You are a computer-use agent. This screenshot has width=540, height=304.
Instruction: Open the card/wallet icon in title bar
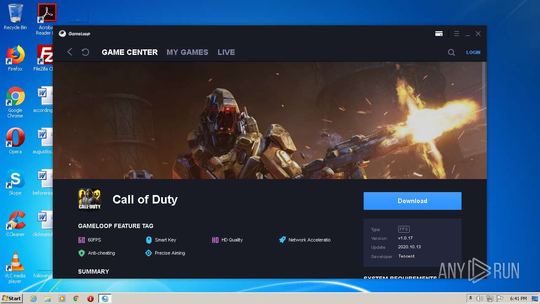click(x=439, y=33)
